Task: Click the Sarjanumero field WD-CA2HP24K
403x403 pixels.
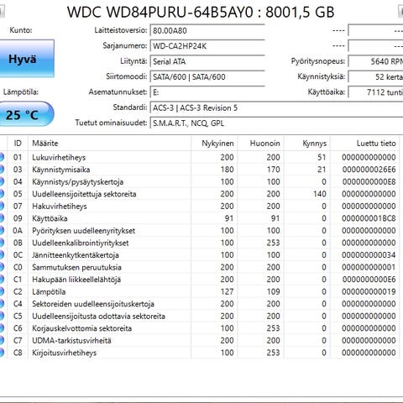Action: (x=207, y=46)
